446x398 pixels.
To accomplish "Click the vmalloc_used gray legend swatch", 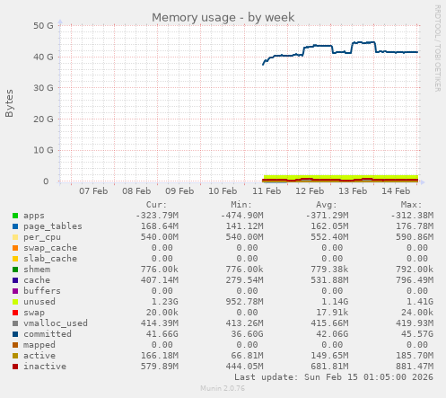I will (15, 323).
